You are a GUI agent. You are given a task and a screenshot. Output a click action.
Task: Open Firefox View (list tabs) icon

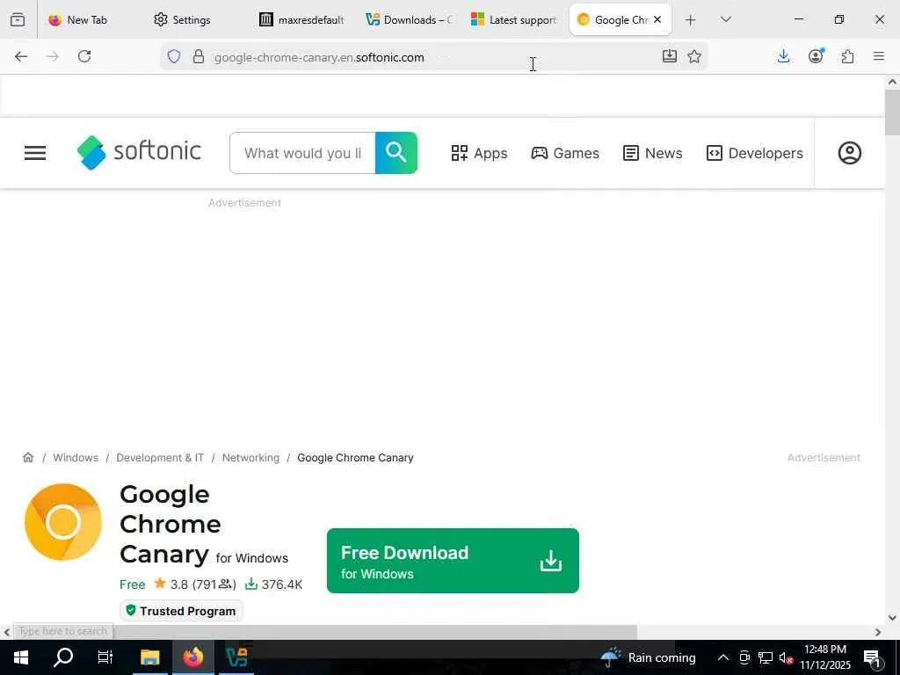(18, 19)
